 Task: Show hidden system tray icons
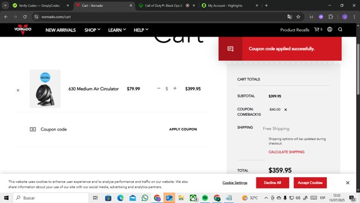(266, 198)
